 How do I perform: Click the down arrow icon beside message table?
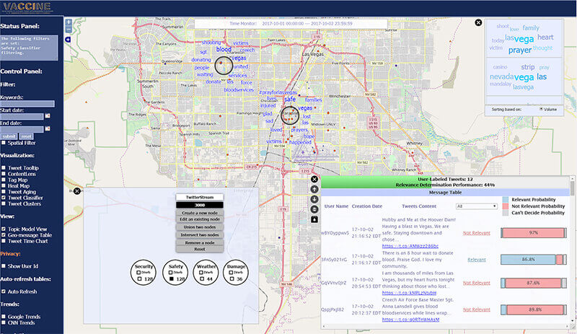[314, 199]
